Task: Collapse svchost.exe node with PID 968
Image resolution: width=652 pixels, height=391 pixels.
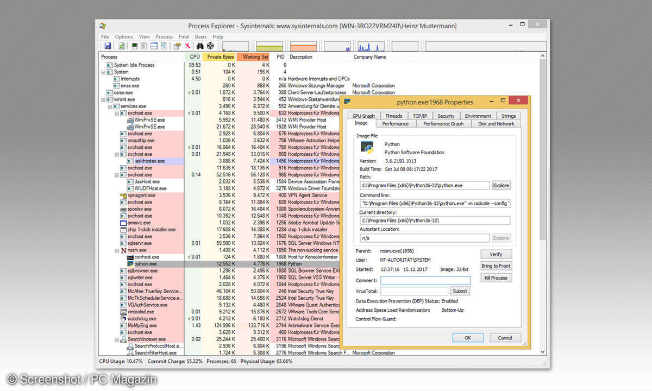Action: (116, 175)
